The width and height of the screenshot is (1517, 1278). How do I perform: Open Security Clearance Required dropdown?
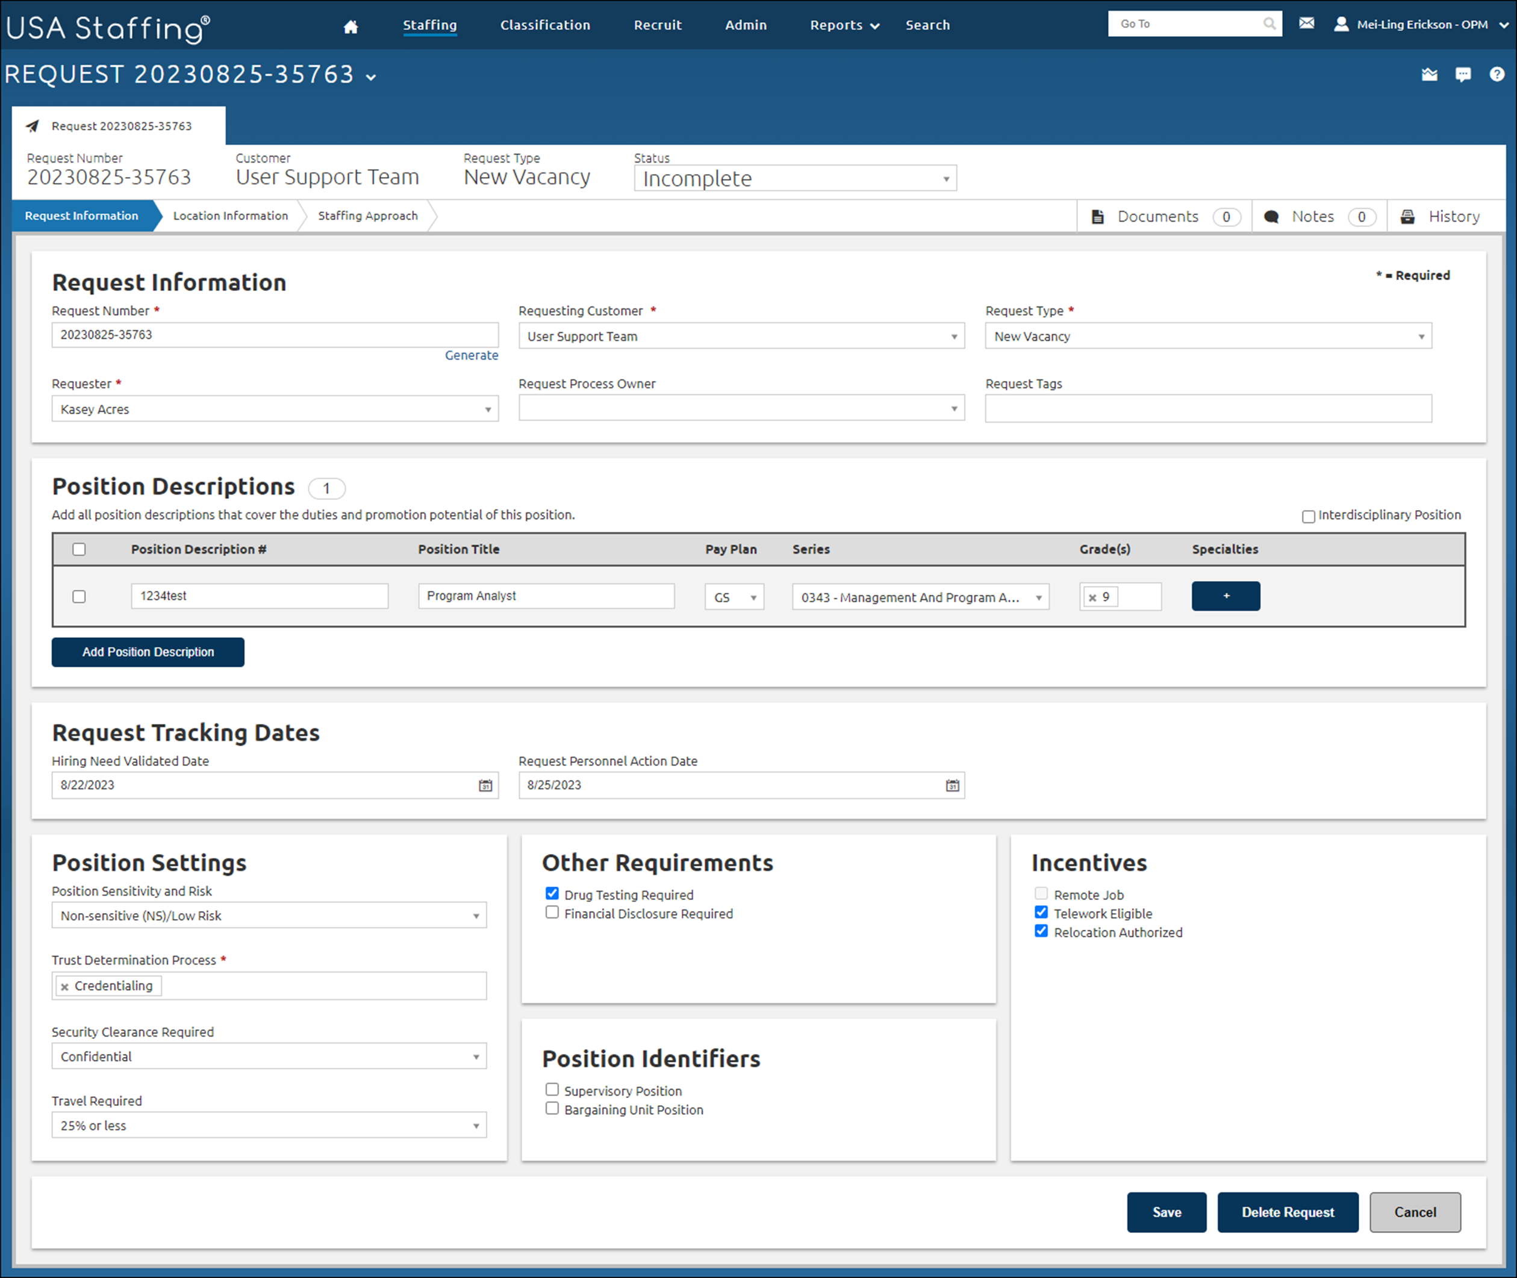coord(269,1056)
